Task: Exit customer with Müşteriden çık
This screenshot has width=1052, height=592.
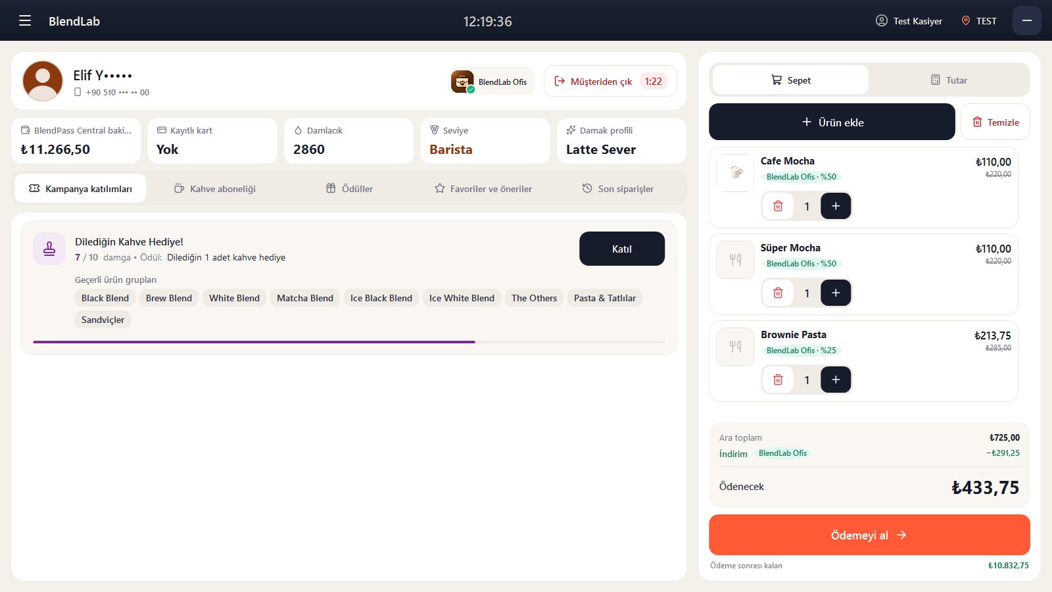Action: pyautogui.click(x=610, y=82)
